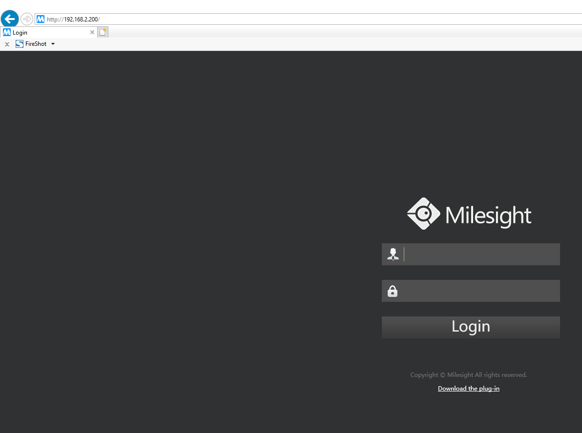
Task: Close the Login tab
Action: point(92,32)
